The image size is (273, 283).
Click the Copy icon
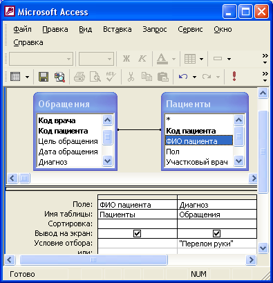[x=147, y=77]
